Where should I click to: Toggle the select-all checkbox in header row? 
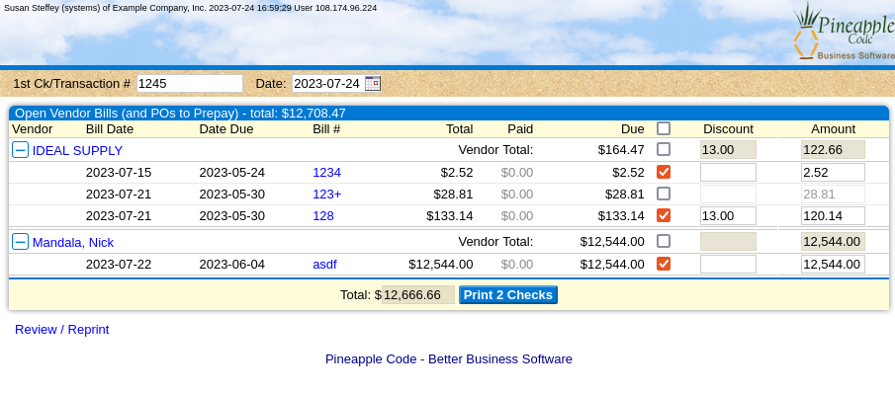point(664,128)
